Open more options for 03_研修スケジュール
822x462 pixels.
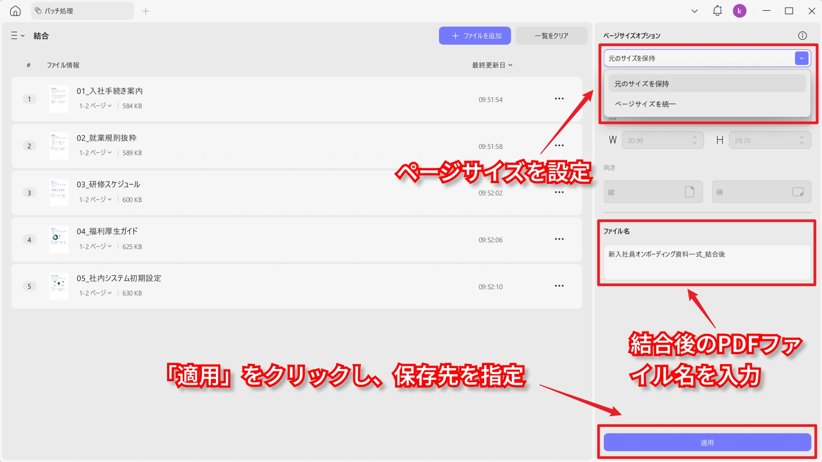pos(559,192)
